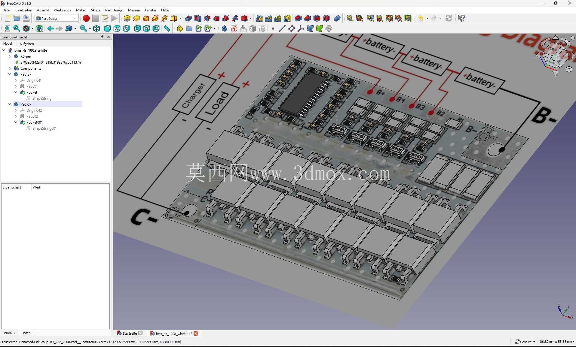
Task: Select the Additive Pipe tool
Action: pyautogui.click(x=155, y=18)
